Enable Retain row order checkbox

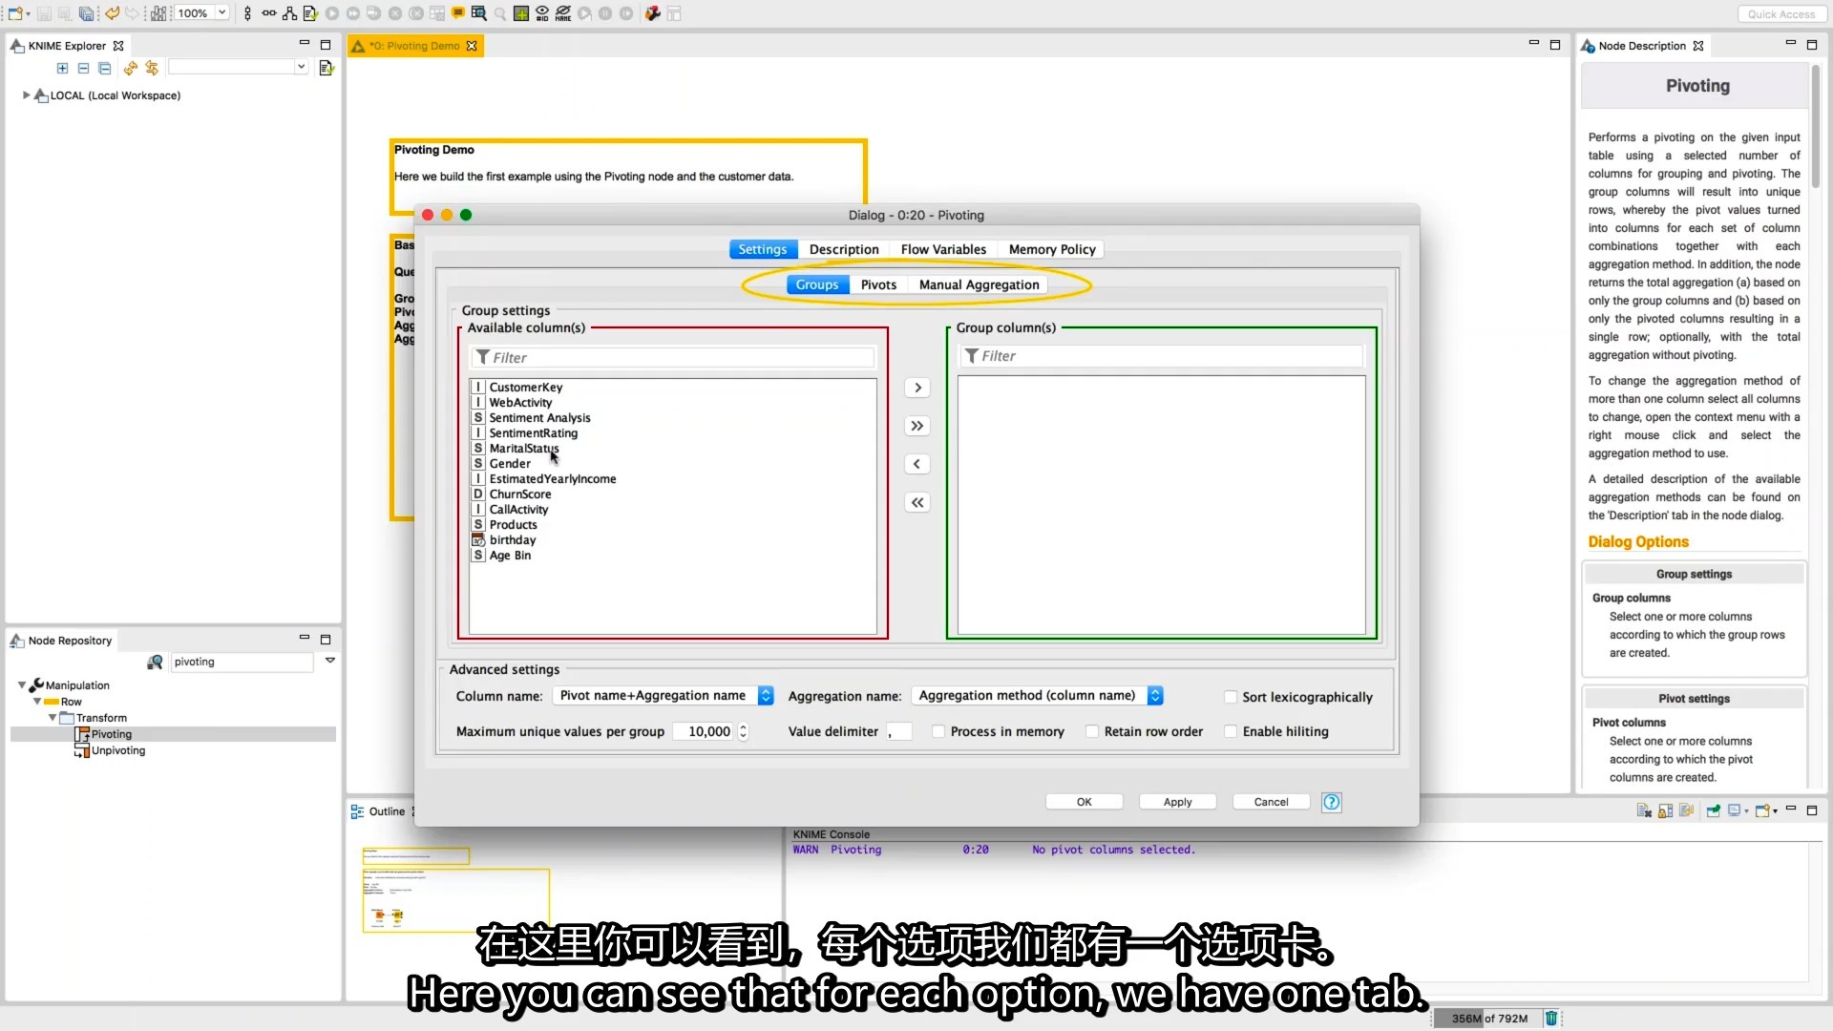[x=1092, y=732]
